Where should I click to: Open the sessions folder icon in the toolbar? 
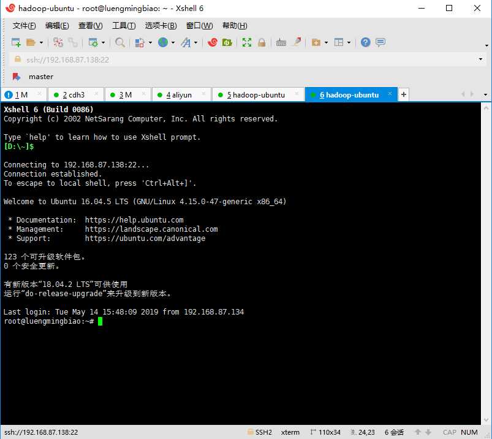[x=31, y=42]
